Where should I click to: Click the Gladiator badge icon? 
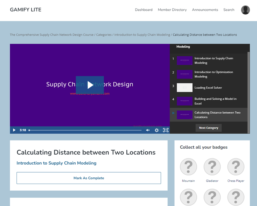coord(212,167)
